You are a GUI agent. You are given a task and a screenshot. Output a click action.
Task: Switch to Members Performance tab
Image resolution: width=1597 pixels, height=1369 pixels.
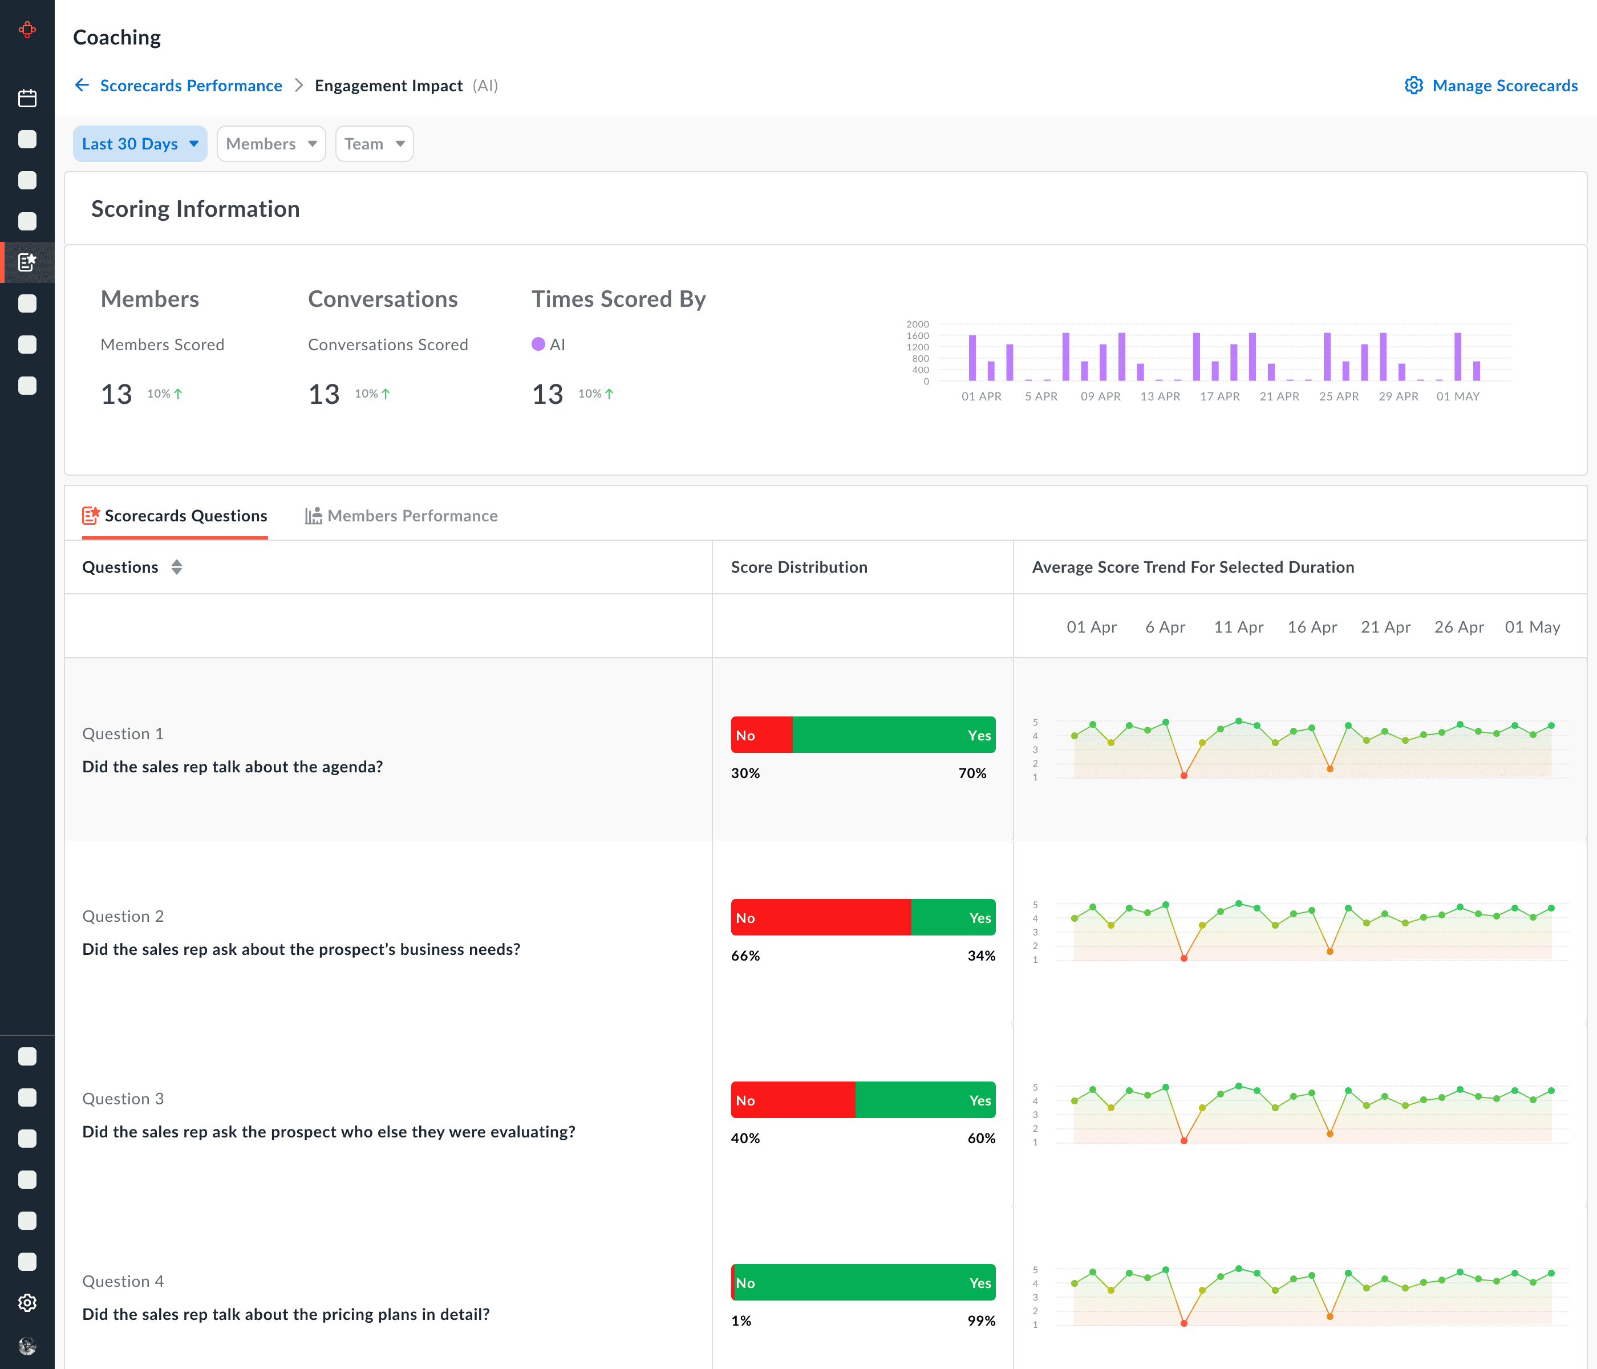point(412,516)
